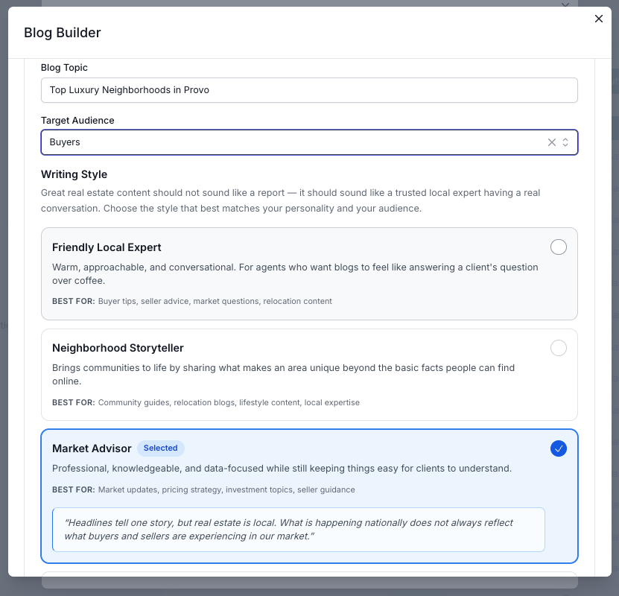This screenshot has width=619, height=596.
Task: Click the Blog Builder heading
Action: (63, 33)
